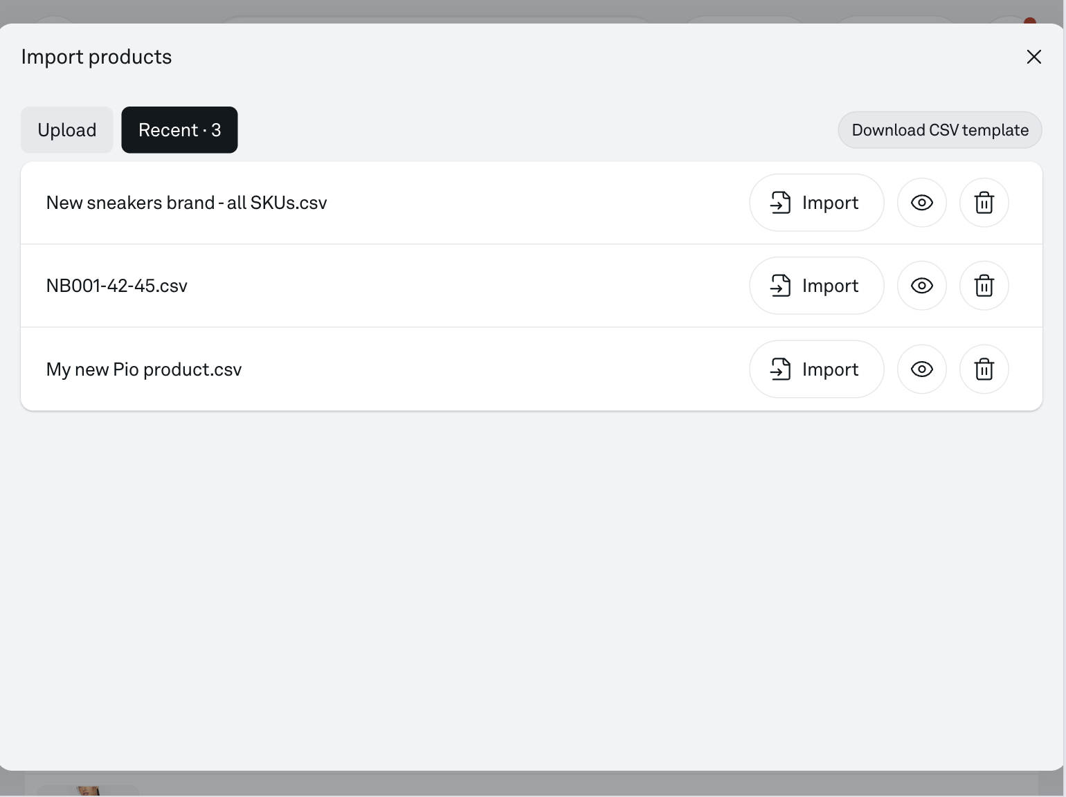This screenshot has height=797, width=1066.
Task: Select the Recent · 3 tab
Action: (x=179, y=130)
